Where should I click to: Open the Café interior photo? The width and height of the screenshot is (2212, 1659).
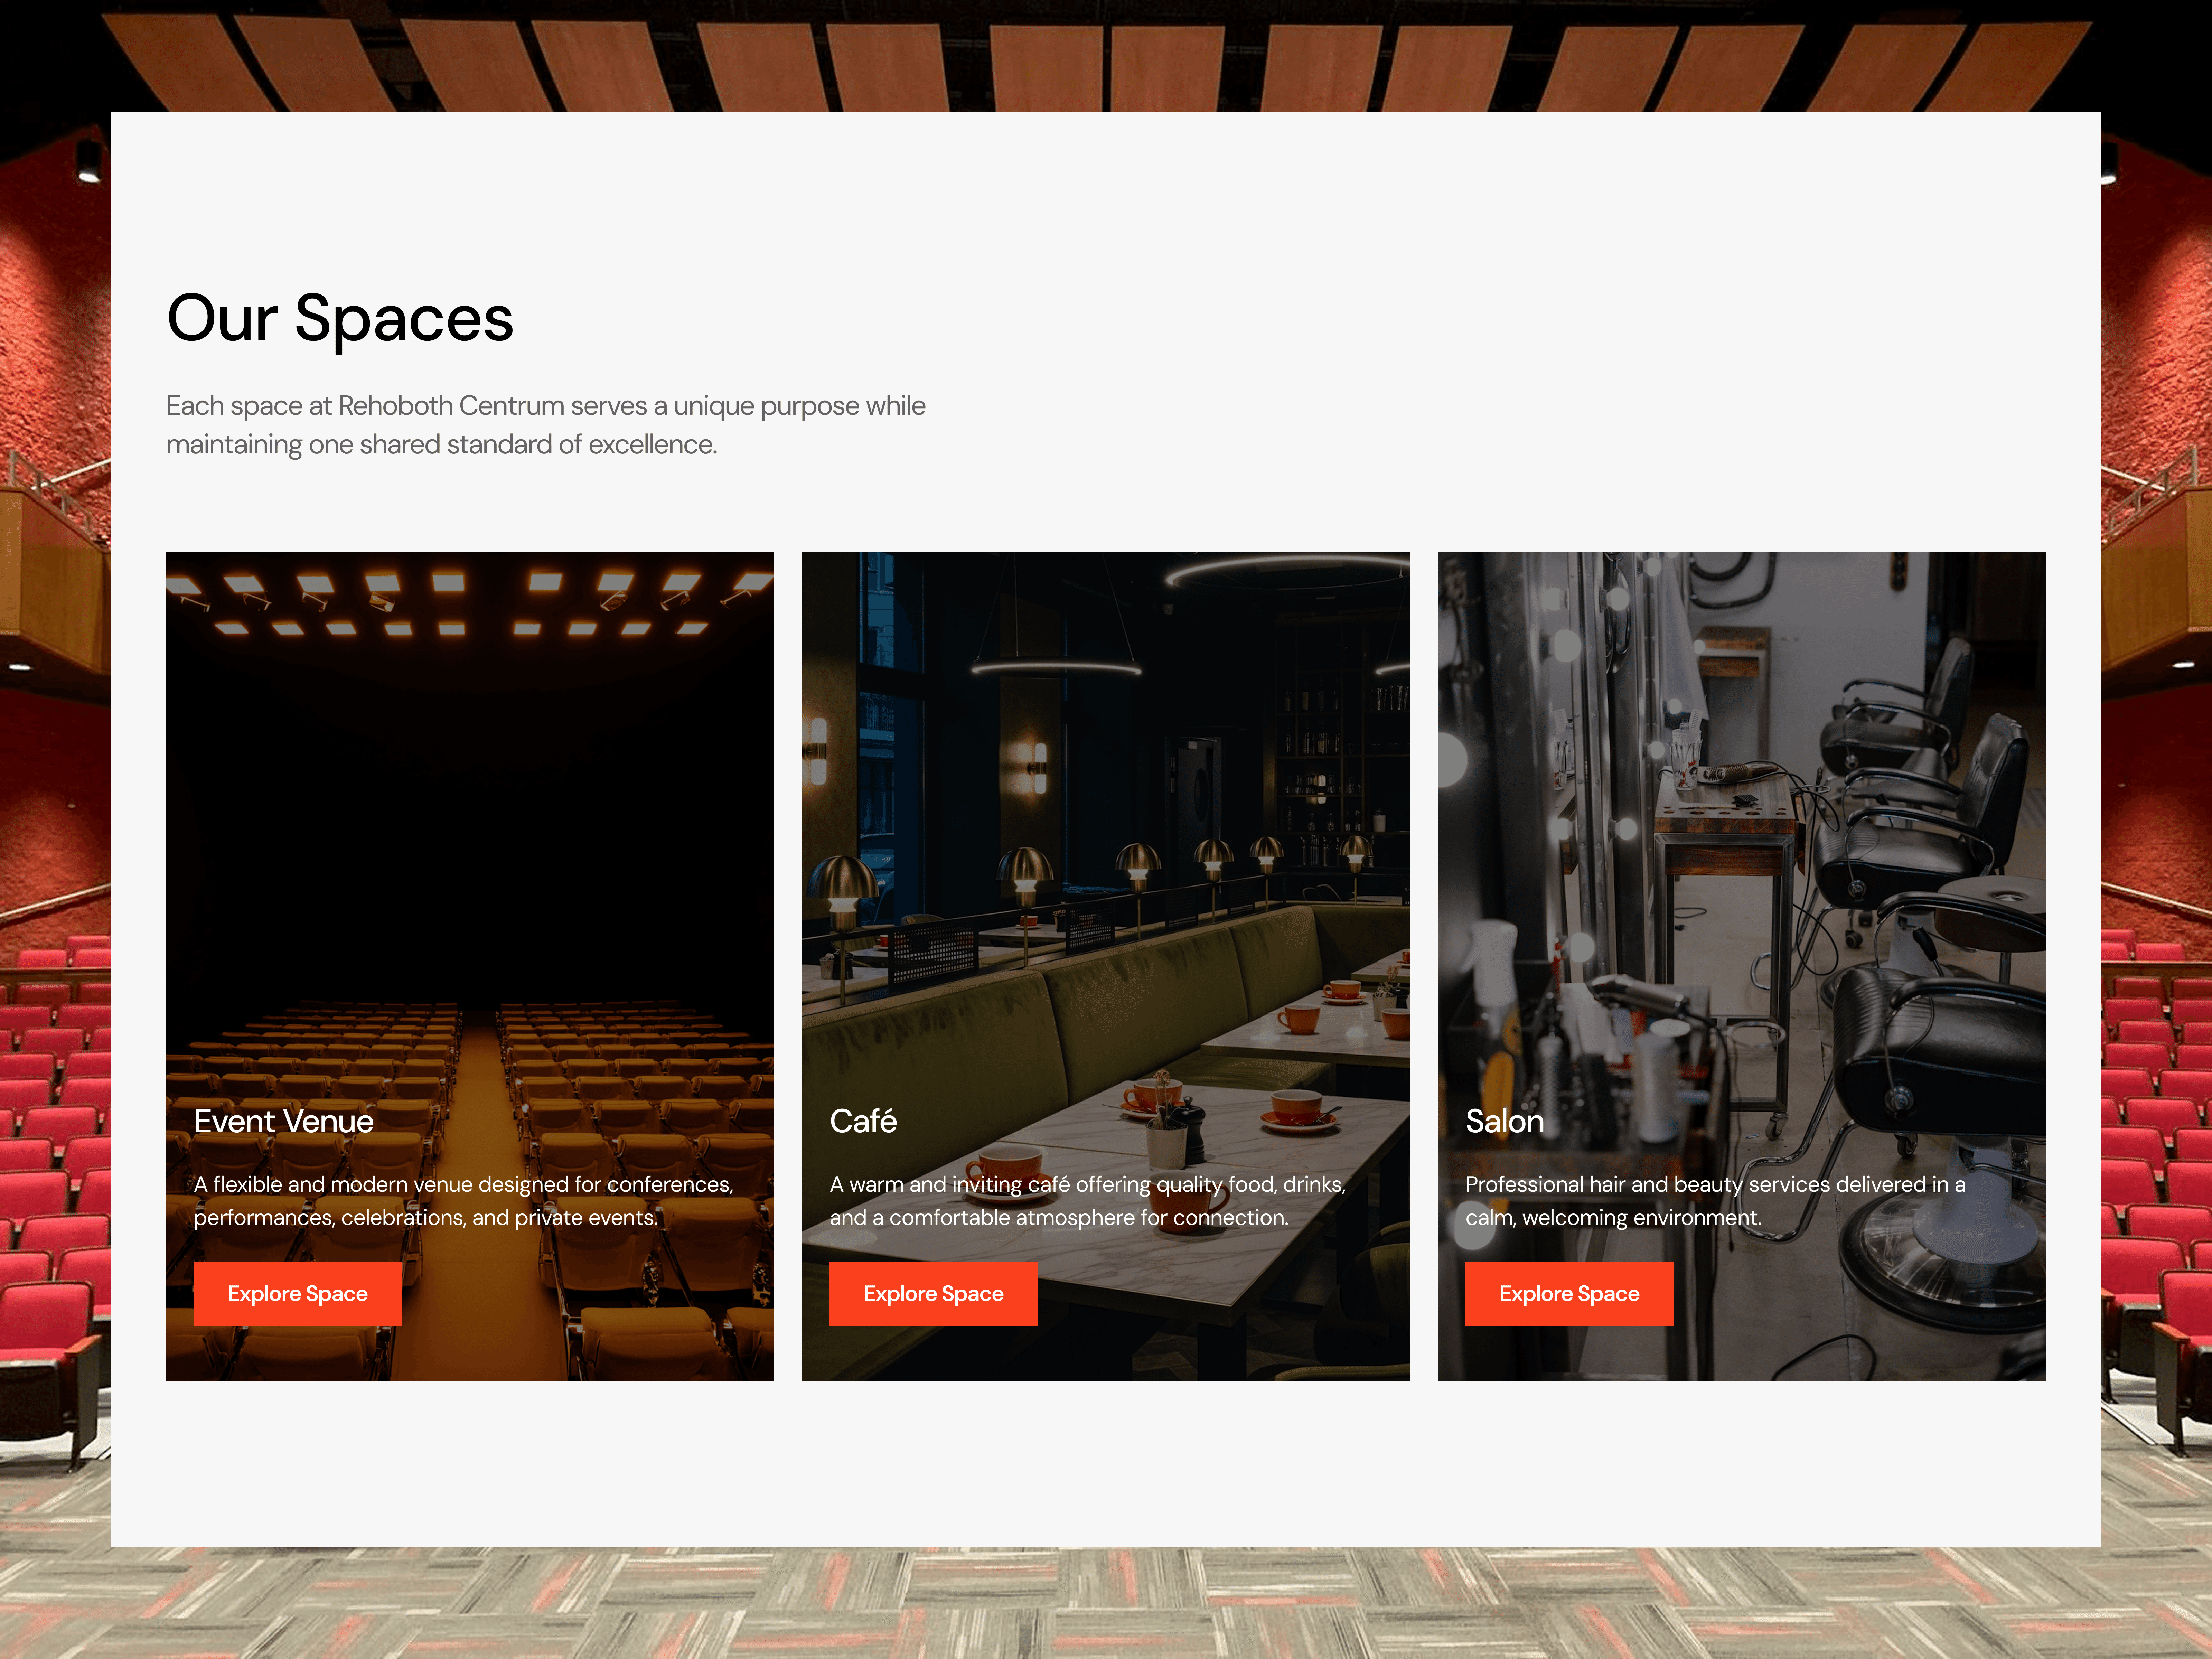click(x=1105, y=800)
